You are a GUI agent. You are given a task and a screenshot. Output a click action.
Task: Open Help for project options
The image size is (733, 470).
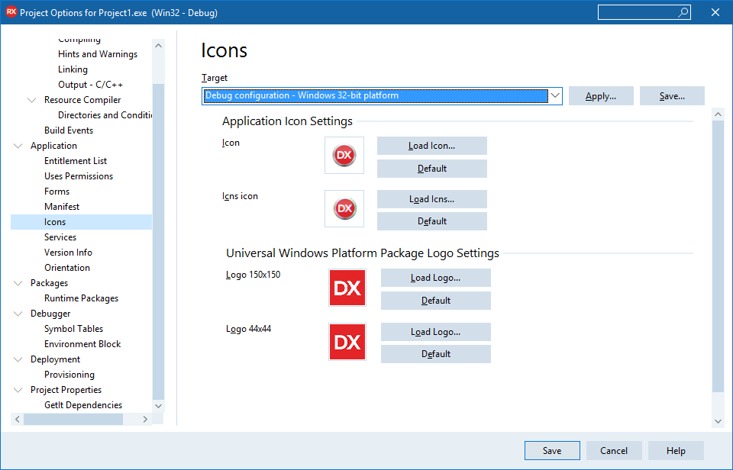[x=676, y=450]
